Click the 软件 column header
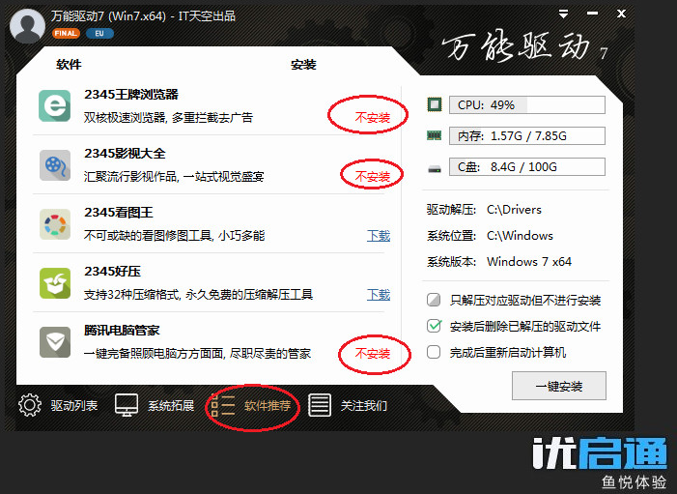 coord(69,65)
